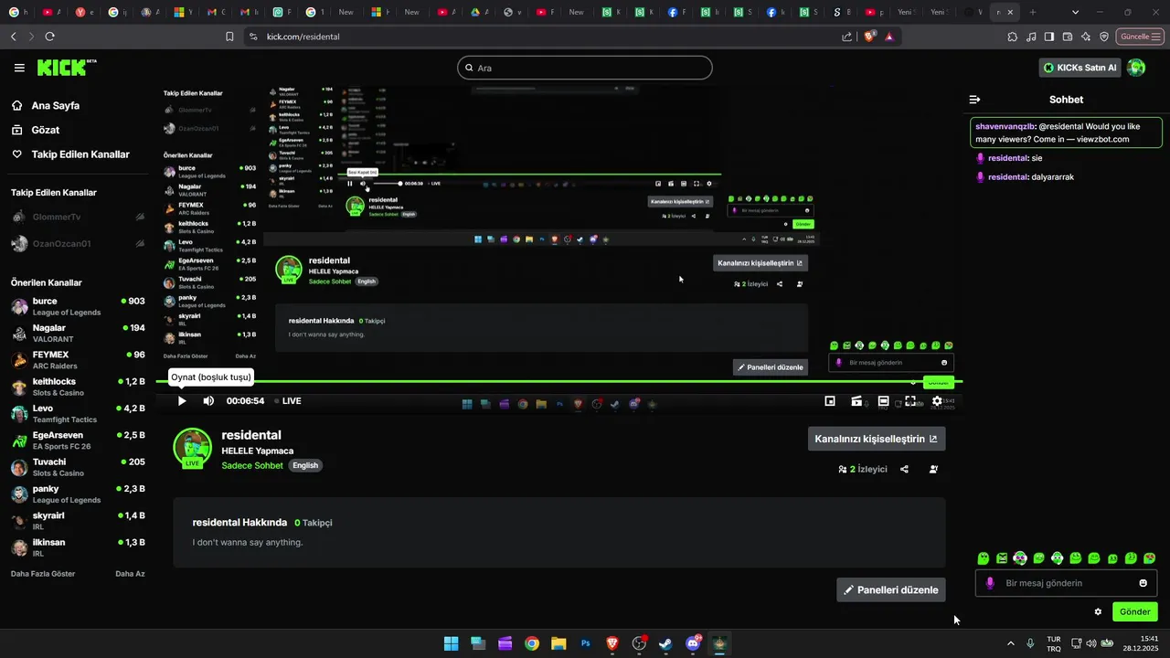This screenshot has width=1170, height=658.
Task: Expand the Daha Fazla Göster list
Action: tap(43, 574)
